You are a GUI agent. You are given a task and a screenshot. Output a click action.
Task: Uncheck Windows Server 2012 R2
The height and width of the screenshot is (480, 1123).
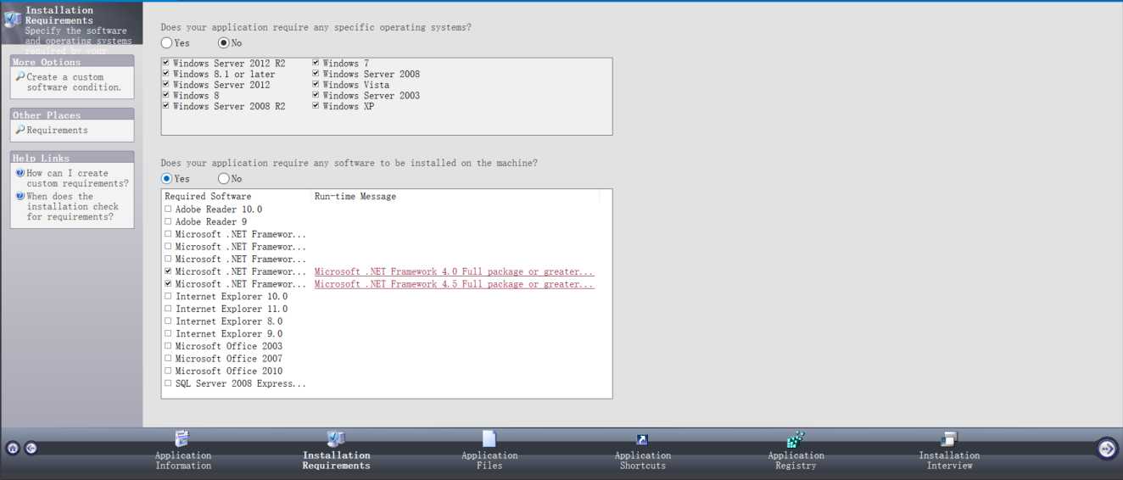click(x=166, y=63)
